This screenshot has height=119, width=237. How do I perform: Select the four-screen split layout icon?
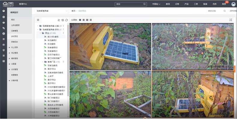(84, 20)
